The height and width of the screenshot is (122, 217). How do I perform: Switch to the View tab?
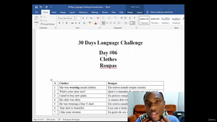click(114, 12)
